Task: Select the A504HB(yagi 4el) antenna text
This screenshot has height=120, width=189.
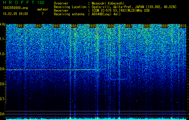Action: (106, 14)
